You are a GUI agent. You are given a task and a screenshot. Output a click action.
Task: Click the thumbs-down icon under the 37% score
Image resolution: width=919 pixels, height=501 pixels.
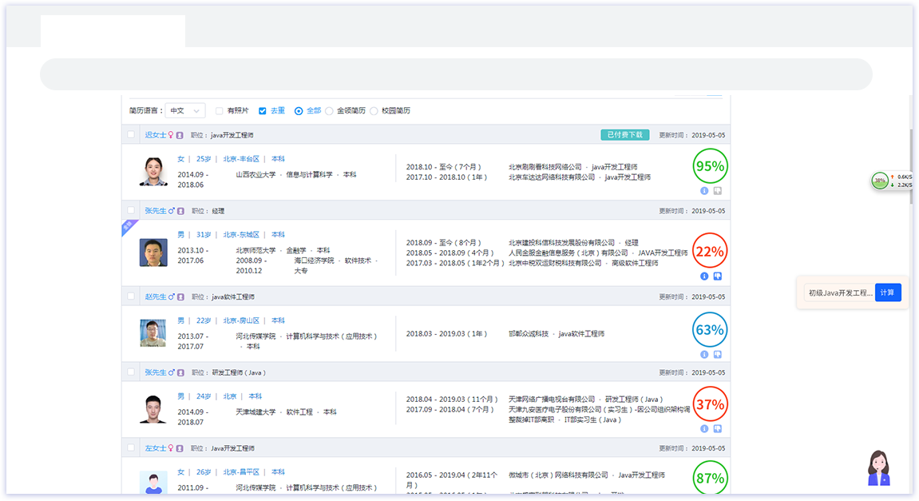(717, 428)
